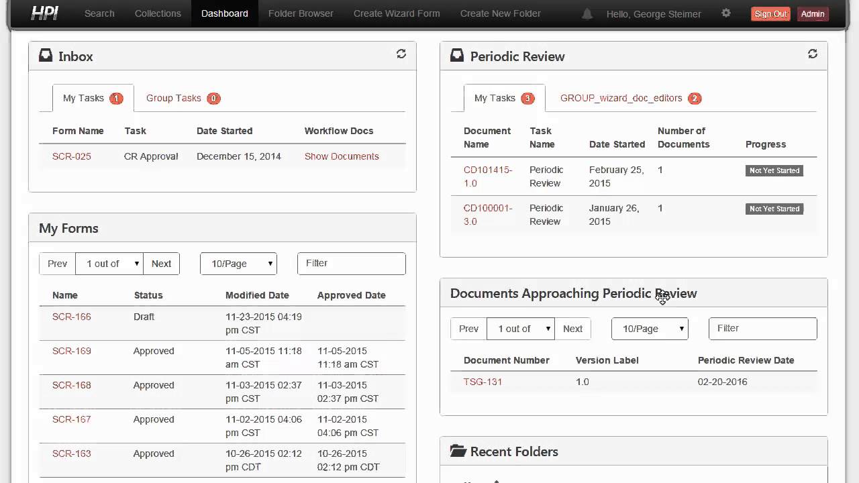Image resolution: width=859 pixels, height=483 pixels.
Task: Click the Periodic Review Date column header
Action: coord(746,360)
